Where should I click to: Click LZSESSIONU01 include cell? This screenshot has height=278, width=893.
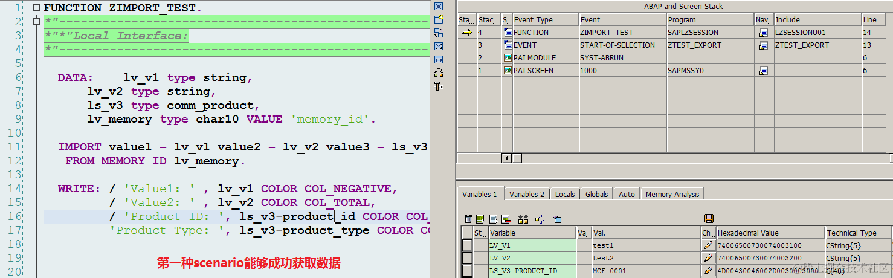point(817,33)
